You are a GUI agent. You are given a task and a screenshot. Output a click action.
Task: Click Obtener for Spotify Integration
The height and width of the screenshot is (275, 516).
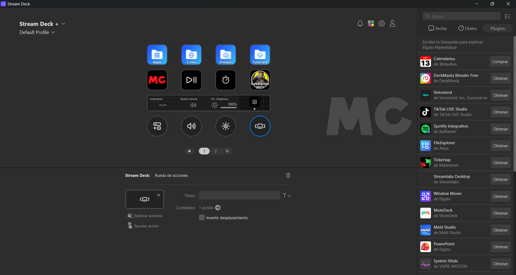coord(500,129)
